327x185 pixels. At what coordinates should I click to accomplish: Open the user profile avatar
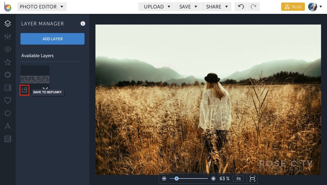(x=312, y=7)
